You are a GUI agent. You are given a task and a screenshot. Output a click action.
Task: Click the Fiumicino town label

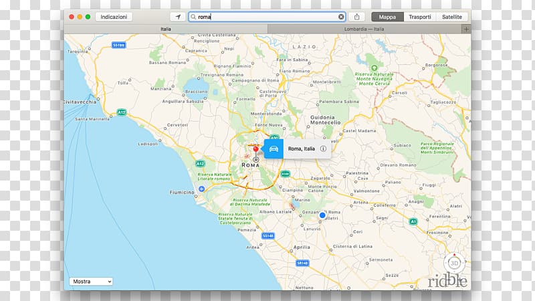[182, 193]
